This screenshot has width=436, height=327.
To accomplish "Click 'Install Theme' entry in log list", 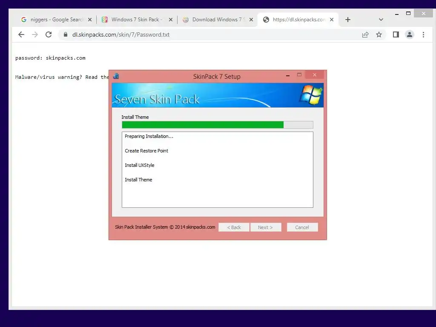I will 138,180.
